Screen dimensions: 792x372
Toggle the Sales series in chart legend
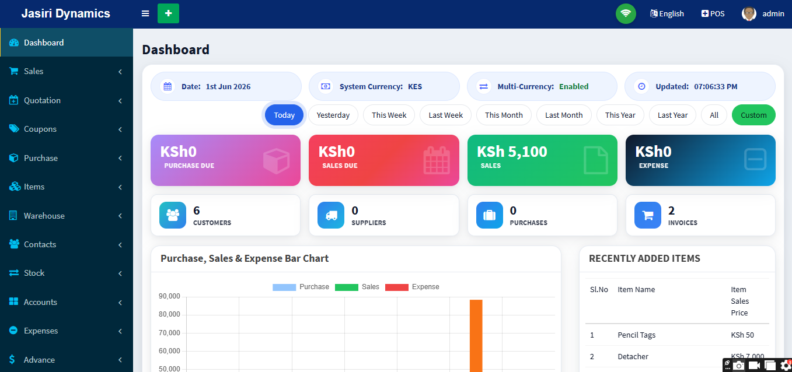coord(357,287)
